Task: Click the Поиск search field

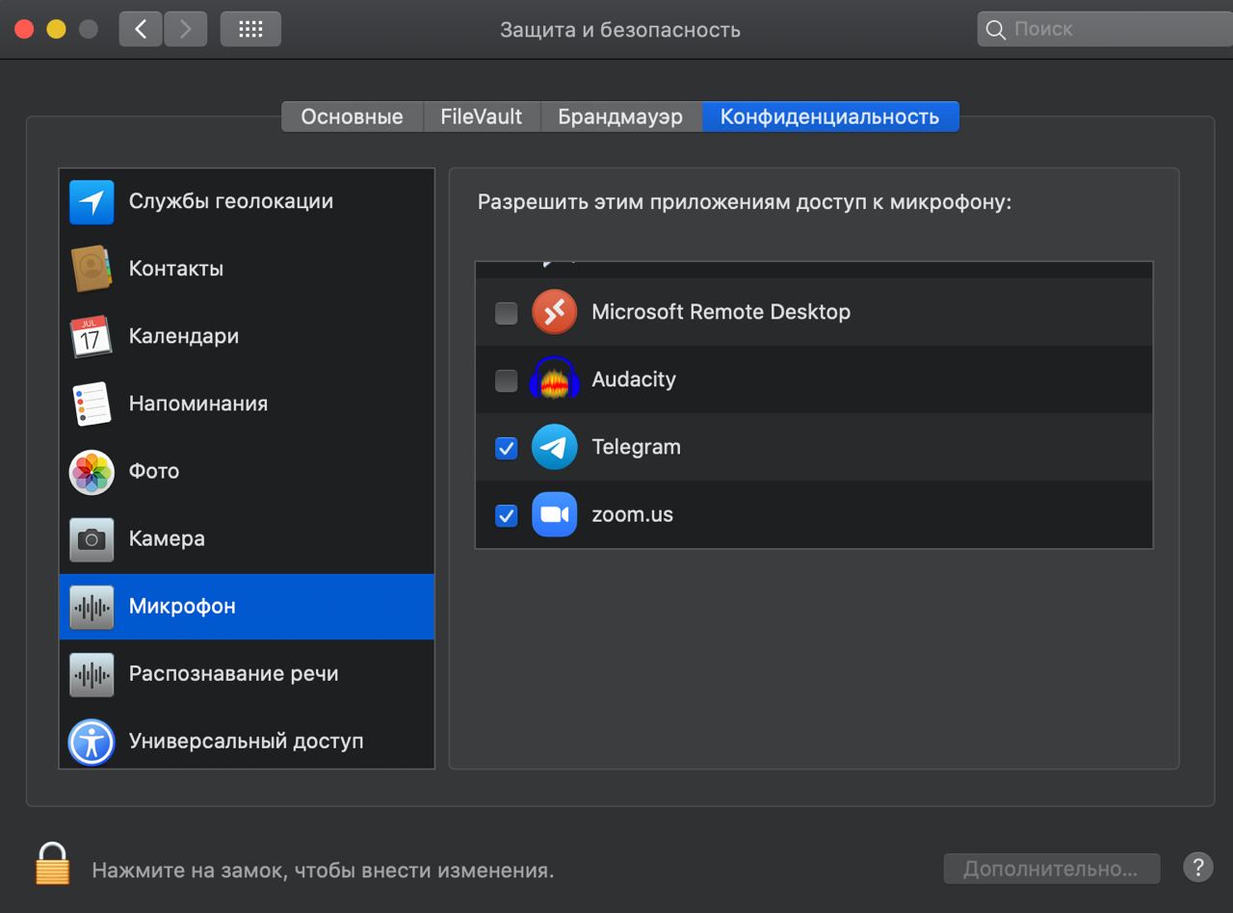Action: click(1105, 30)
